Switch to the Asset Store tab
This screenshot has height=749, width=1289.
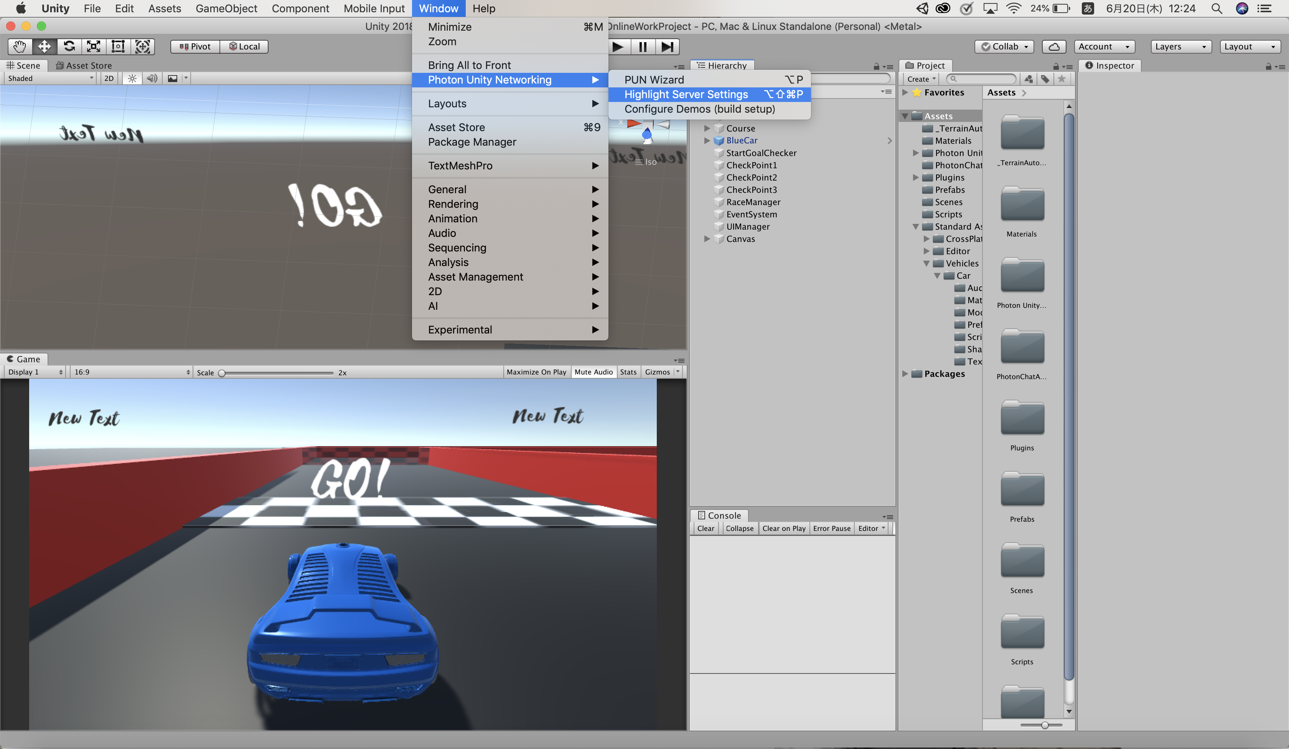(84, 66)
